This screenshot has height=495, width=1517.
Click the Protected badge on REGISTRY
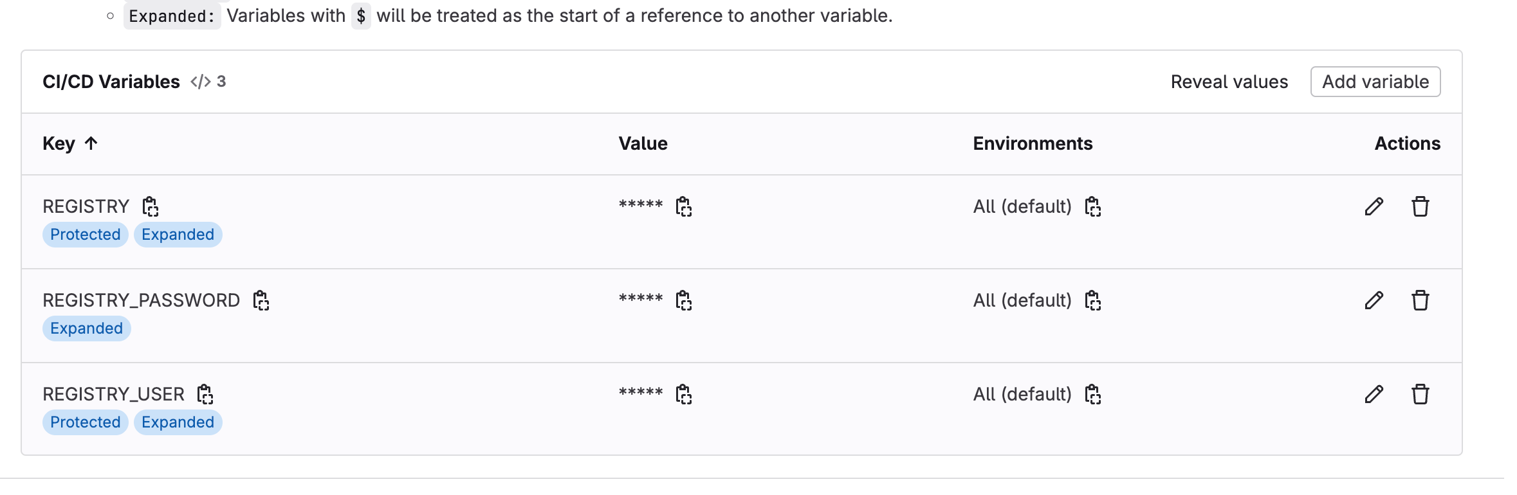click(86, 235)
